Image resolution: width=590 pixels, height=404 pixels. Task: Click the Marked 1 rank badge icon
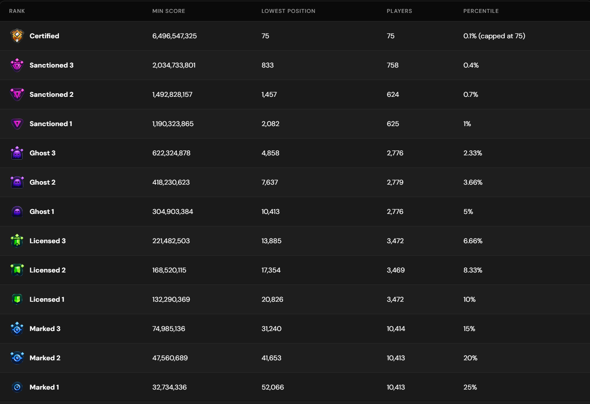click(17, 387)
